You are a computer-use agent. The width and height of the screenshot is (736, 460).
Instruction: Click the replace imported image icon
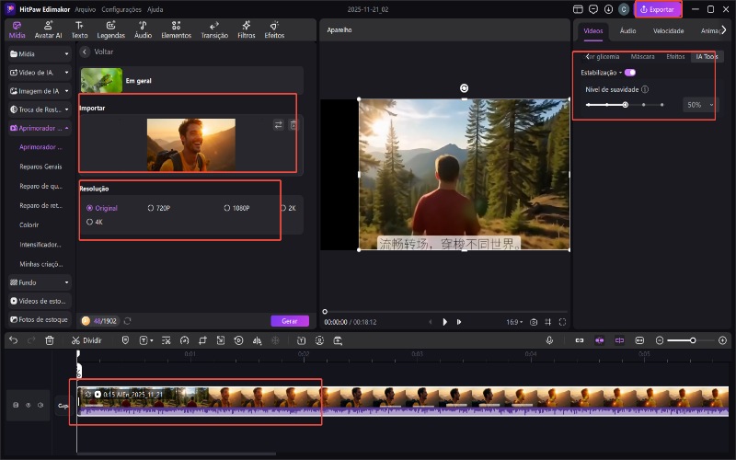point(279,125)
